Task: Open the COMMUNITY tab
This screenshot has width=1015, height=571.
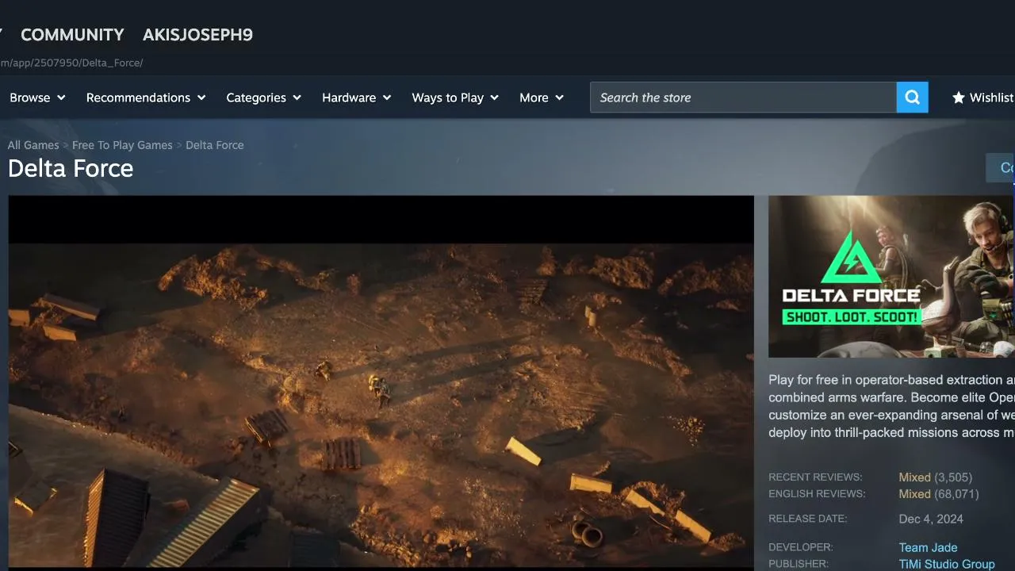Action: [72, 35]
